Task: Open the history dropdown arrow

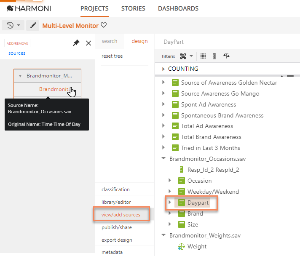Action: 19,25
